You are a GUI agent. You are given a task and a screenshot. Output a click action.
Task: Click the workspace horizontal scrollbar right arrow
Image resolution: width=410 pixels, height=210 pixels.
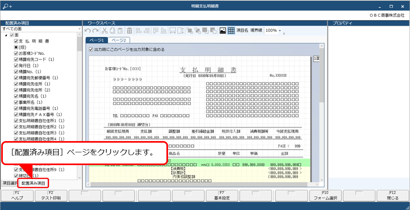point(318,184)
